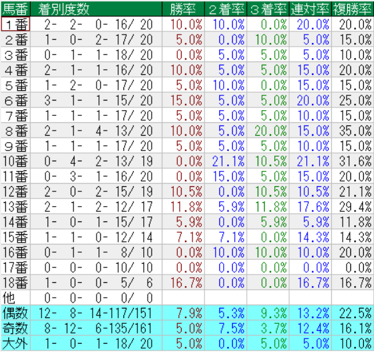Viewport: 374px width, 352px height.
Task: Click 35.0% 複勝率 cell for 8番
Action: click(352, 131)
